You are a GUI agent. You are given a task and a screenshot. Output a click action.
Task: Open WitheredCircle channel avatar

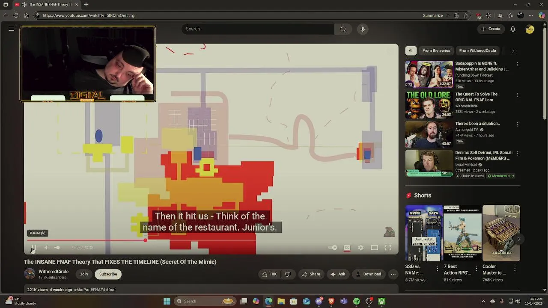click(30, 274)
